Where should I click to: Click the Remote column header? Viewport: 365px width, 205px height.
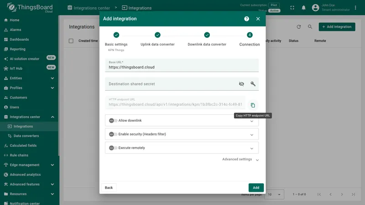320,41
